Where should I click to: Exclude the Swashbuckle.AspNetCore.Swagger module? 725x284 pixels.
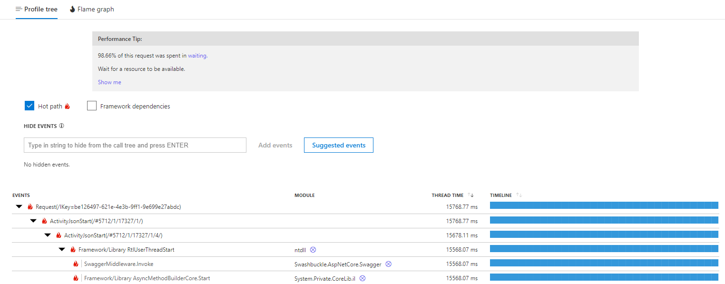pyautogui.click(x=389, y=264)
